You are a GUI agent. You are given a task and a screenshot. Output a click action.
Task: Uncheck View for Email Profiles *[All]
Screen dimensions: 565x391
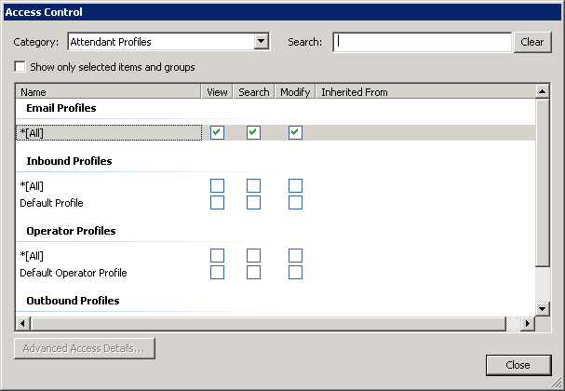tap(217, 133)
